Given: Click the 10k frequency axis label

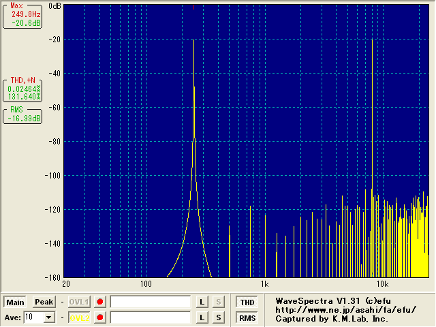Looking at the screenshot, I should coord(383,284).
